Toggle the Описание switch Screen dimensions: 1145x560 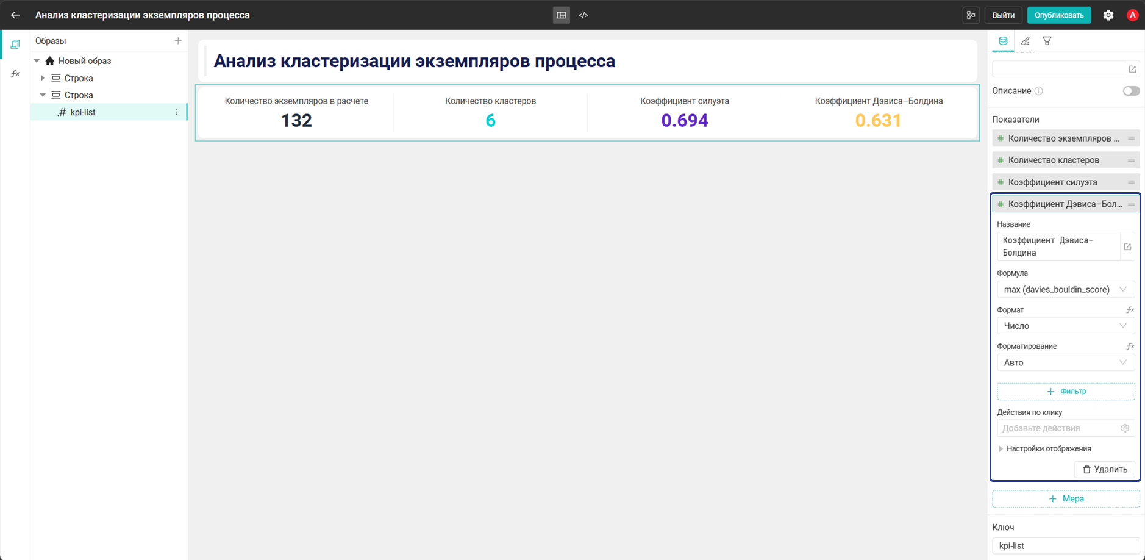pyautogui.click(x=1131, y=91)
